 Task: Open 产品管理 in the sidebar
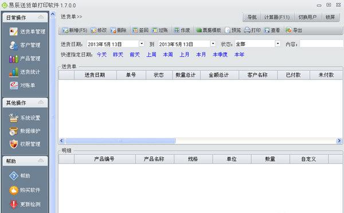25,59
